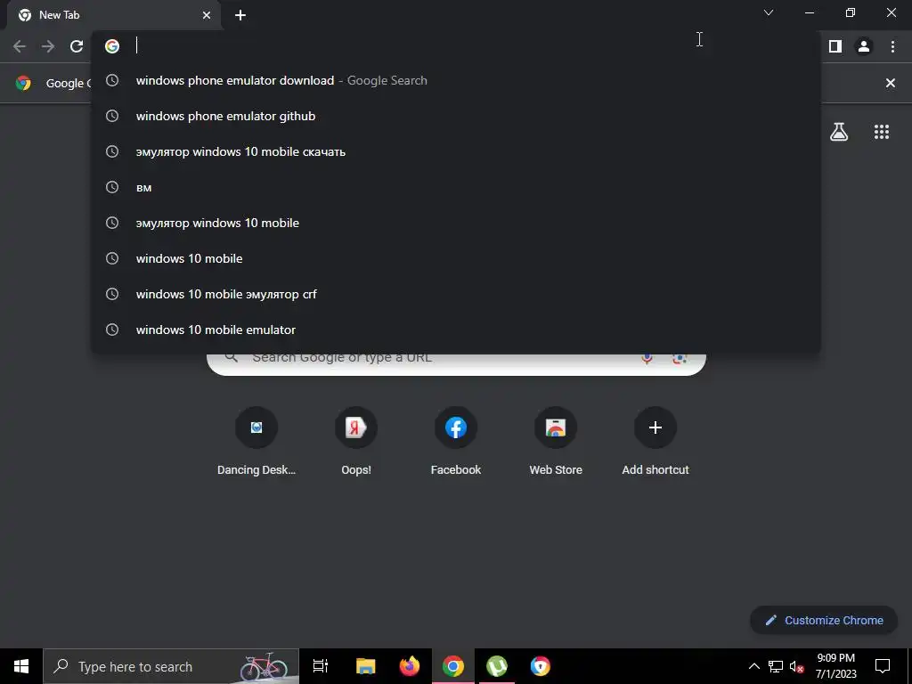Viewport: 912px width, 684px height.
Task: Open the clock showing 9:09 PM
Action: [x=835, y=666]
